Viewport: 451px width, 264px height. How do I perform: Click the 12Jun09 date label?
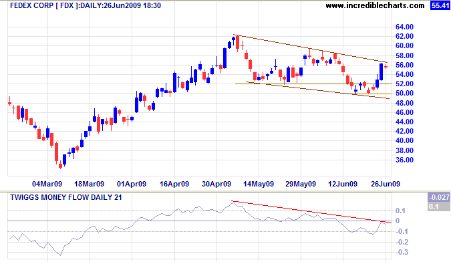pos(343,184)
